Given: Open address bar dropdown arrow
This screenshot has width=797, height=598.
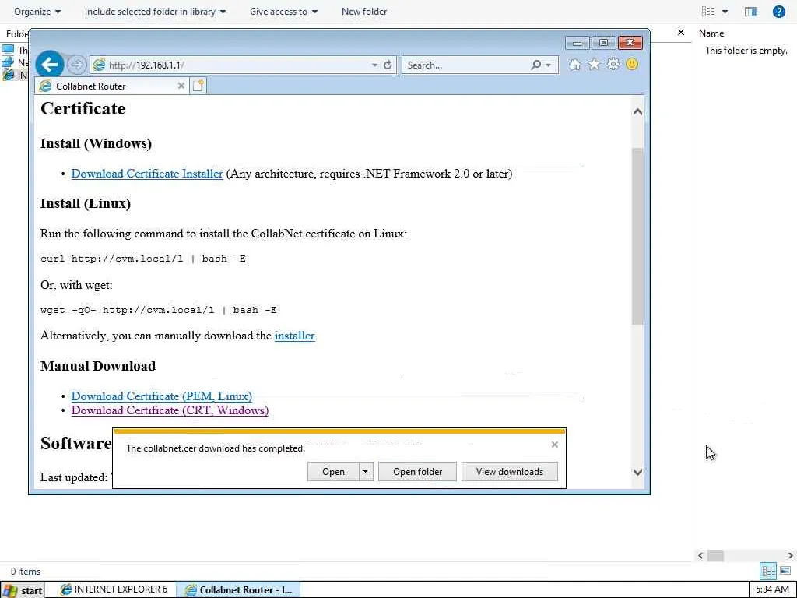Looking at the screenshot, I should coord(374,65).
